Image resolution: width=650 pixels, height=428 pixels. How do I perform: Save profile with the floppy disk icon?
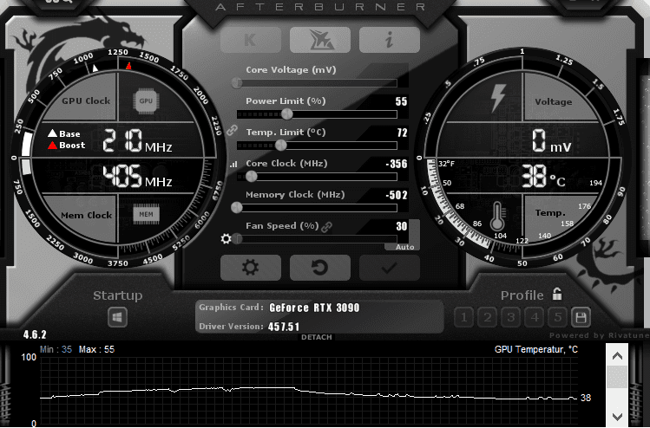581,317
